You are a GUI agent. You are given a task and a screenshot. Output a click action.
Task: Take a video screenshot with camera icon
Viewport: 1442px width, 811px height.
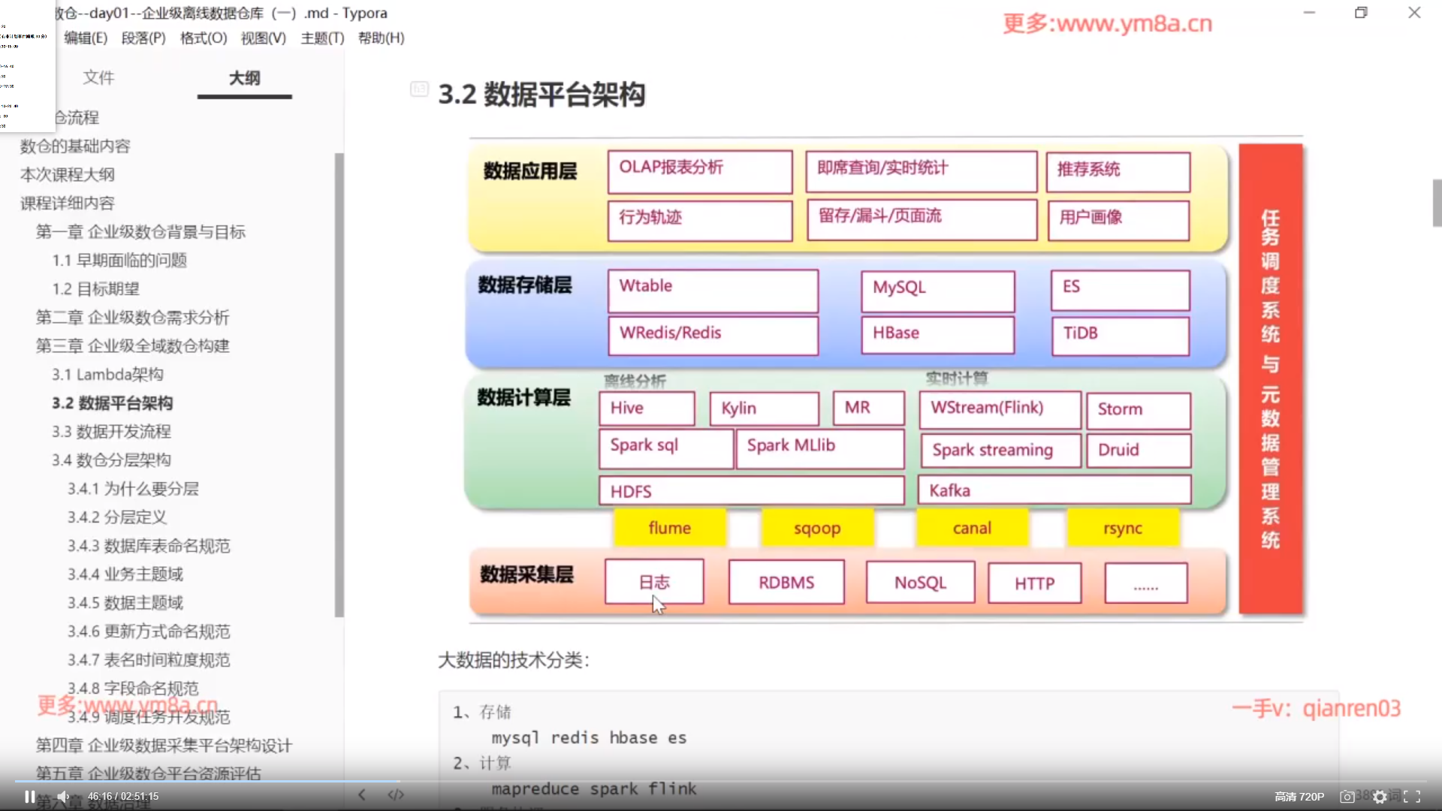click(x=1347, y=797)
